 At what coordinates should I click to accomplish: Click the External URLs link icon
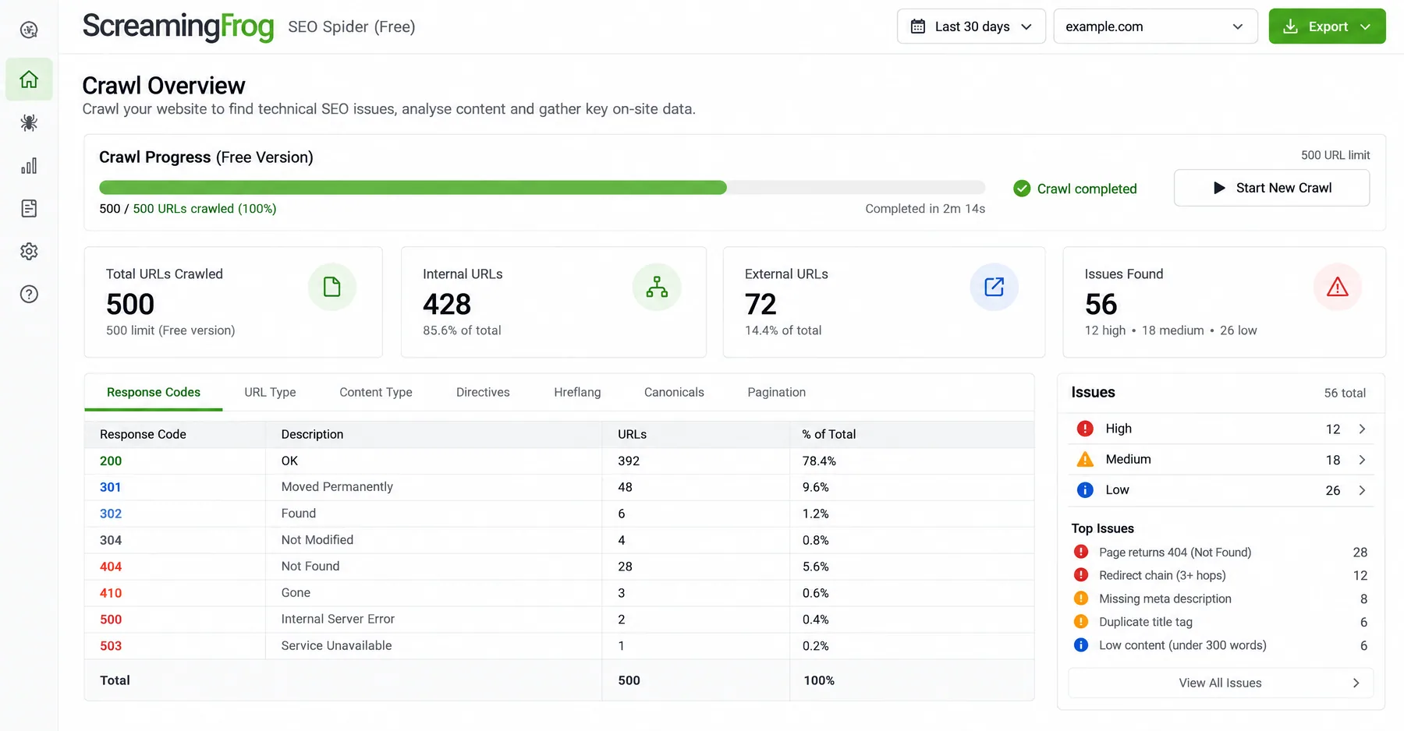pyautogui.click(x=994, y=287)
